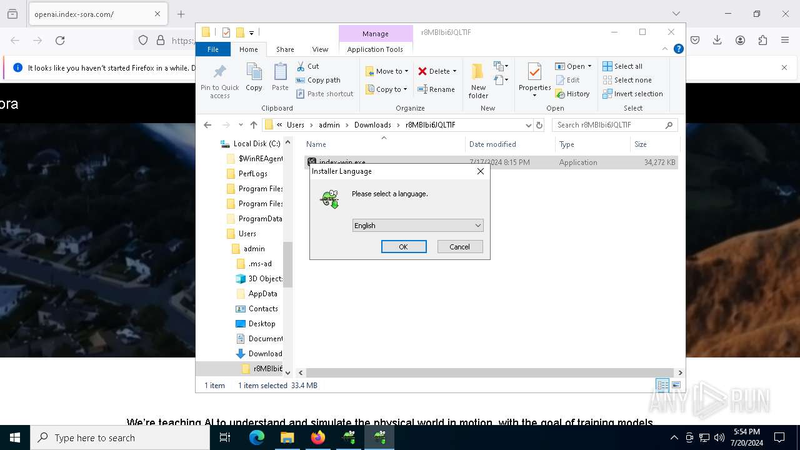Dismiss the Firefox notification bar
The image size is (800, 450).
click(x=784, y=67)
